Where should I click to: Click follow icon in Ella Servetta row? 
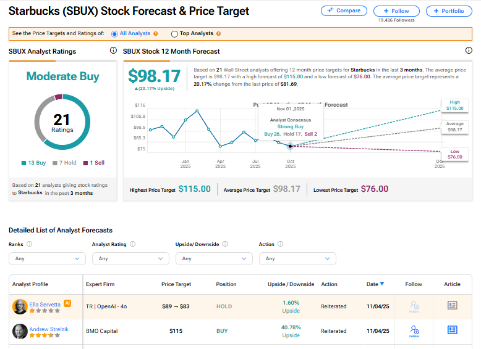coord(414,306)
